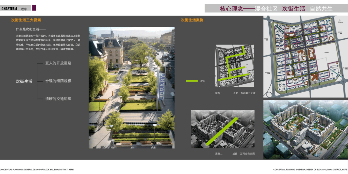Click the white 次街生活 label beside the bracket

24,81
